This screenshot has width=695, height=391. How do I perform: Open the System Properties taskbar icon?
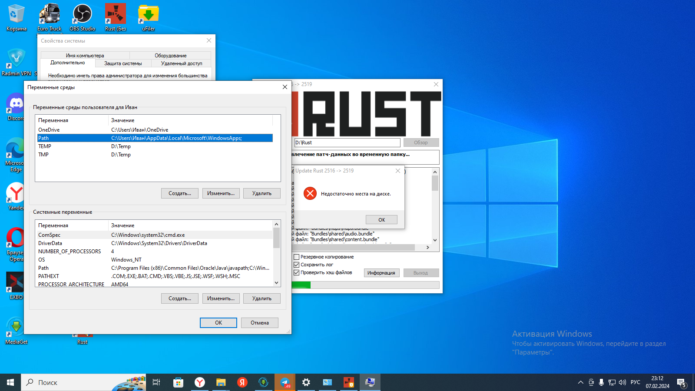pyautogui.click(x=370, y=382)
